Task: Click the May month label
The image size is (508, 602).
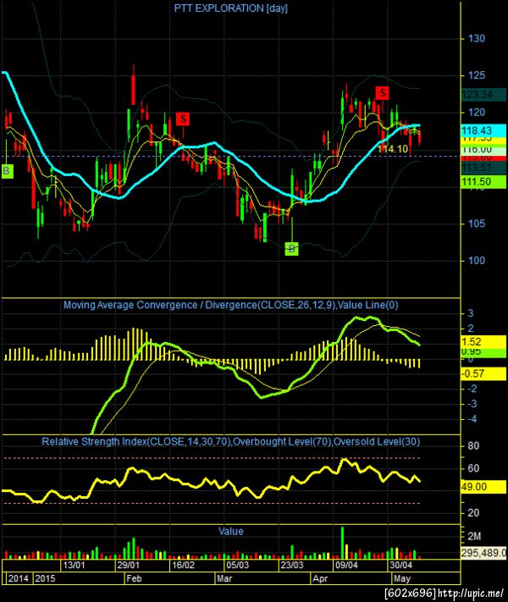Action: tap(402, 578)
